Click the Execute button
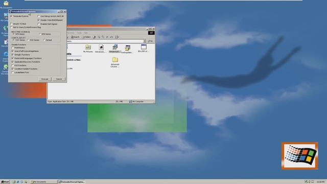This screenshot has height=184, width=327. coord(45,79)
